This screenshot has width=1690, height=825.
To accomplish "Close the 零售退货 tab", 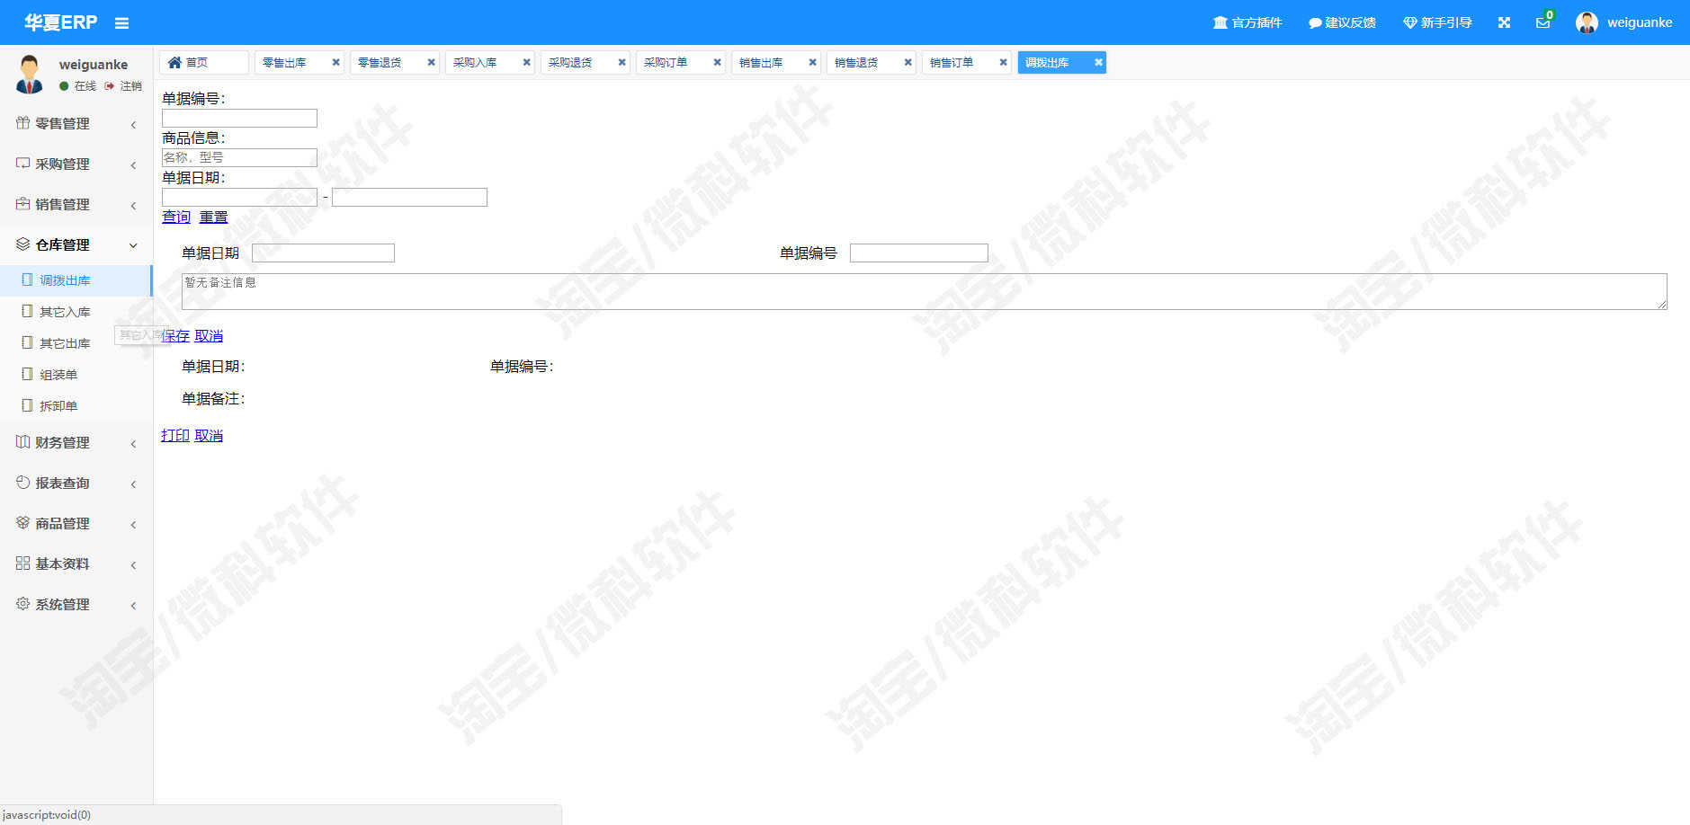I will (431, 63).
